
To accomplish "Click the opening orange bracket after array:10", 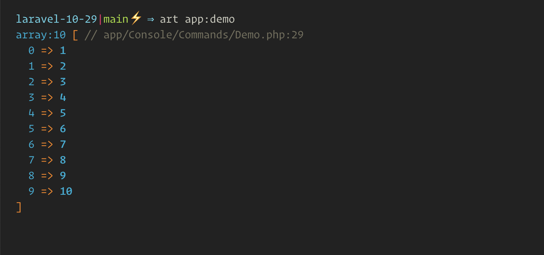I will pos(75,35).
